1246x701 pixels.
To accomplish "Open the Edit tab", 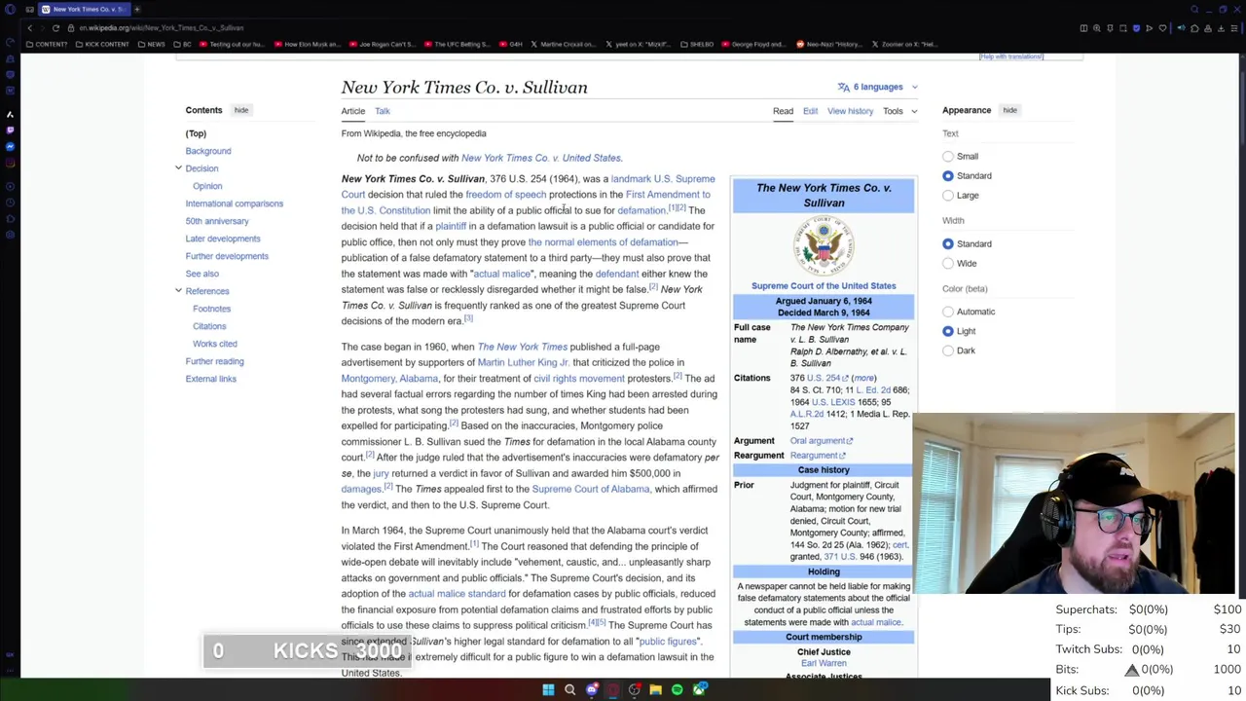I will (x=810, y=111).
